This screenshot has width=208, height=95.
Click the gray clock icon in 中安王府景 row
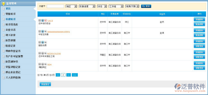coord(40,31)
